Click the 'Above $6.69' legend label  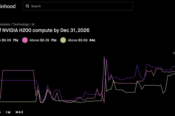pyautogui.click(x=78, y=40)
